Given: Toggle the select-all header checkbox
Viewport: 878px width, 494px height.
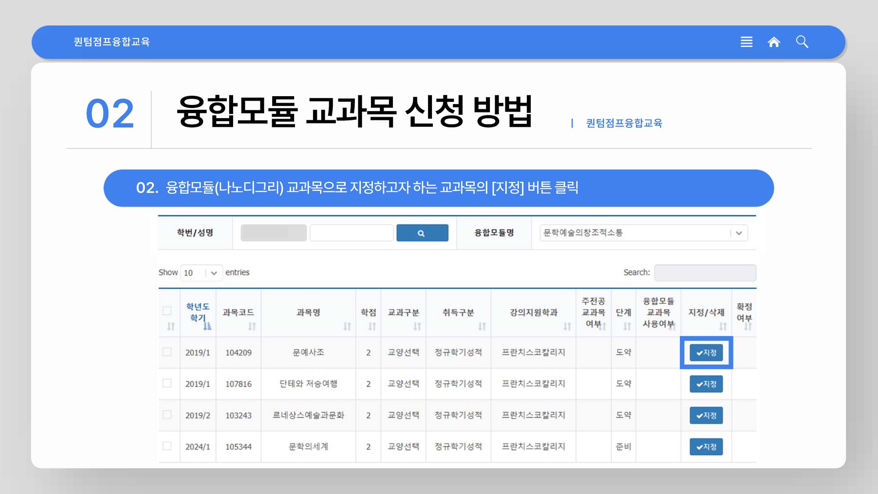Looking at the screenshot, I should coord(167,311).
